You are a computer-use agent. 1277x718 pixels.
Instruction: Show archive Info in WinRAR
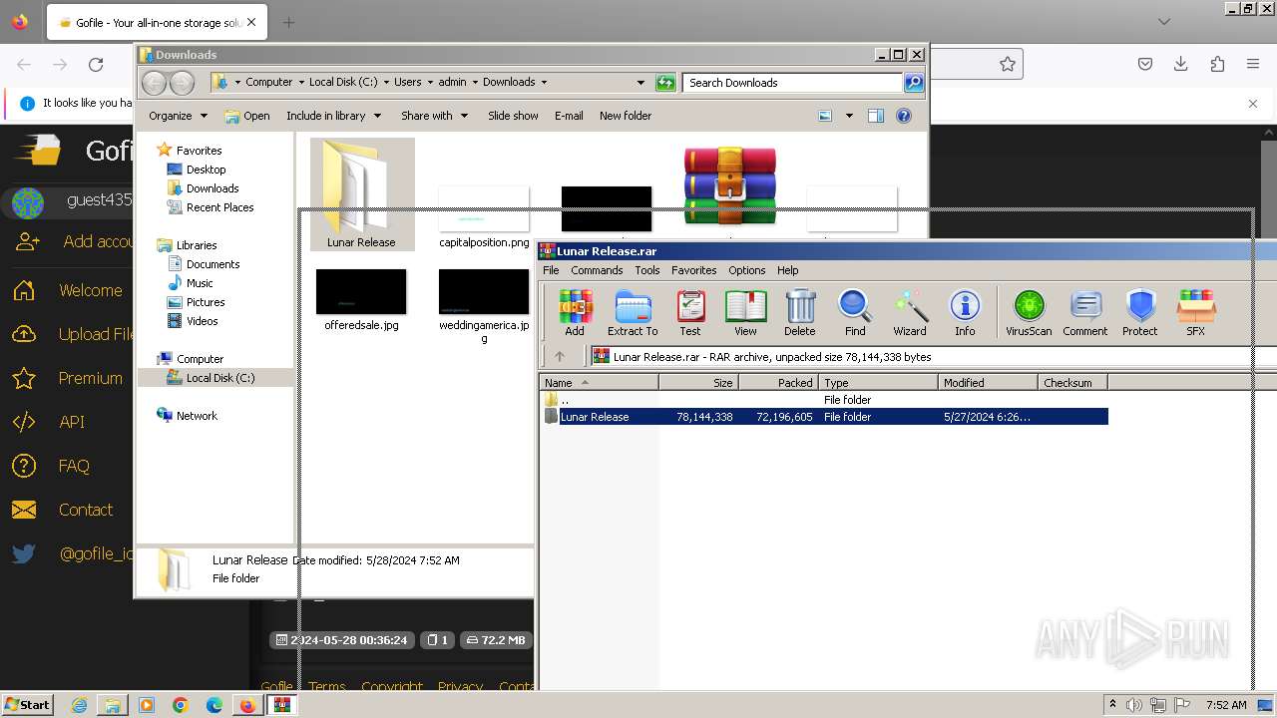[965, 312]
